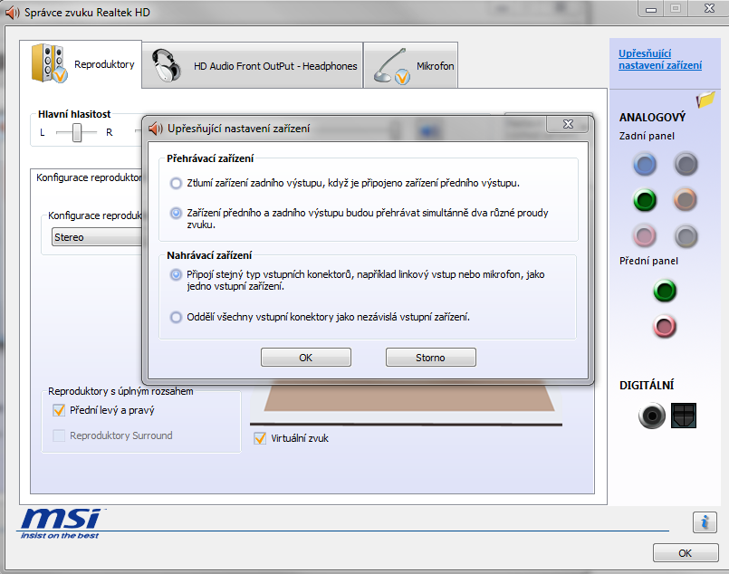Image resolution: width=729 pixels, height=574 pixels.
Task: Click Reproduktory s úplným rozsahem label
Action: click(x=120, y=391)
